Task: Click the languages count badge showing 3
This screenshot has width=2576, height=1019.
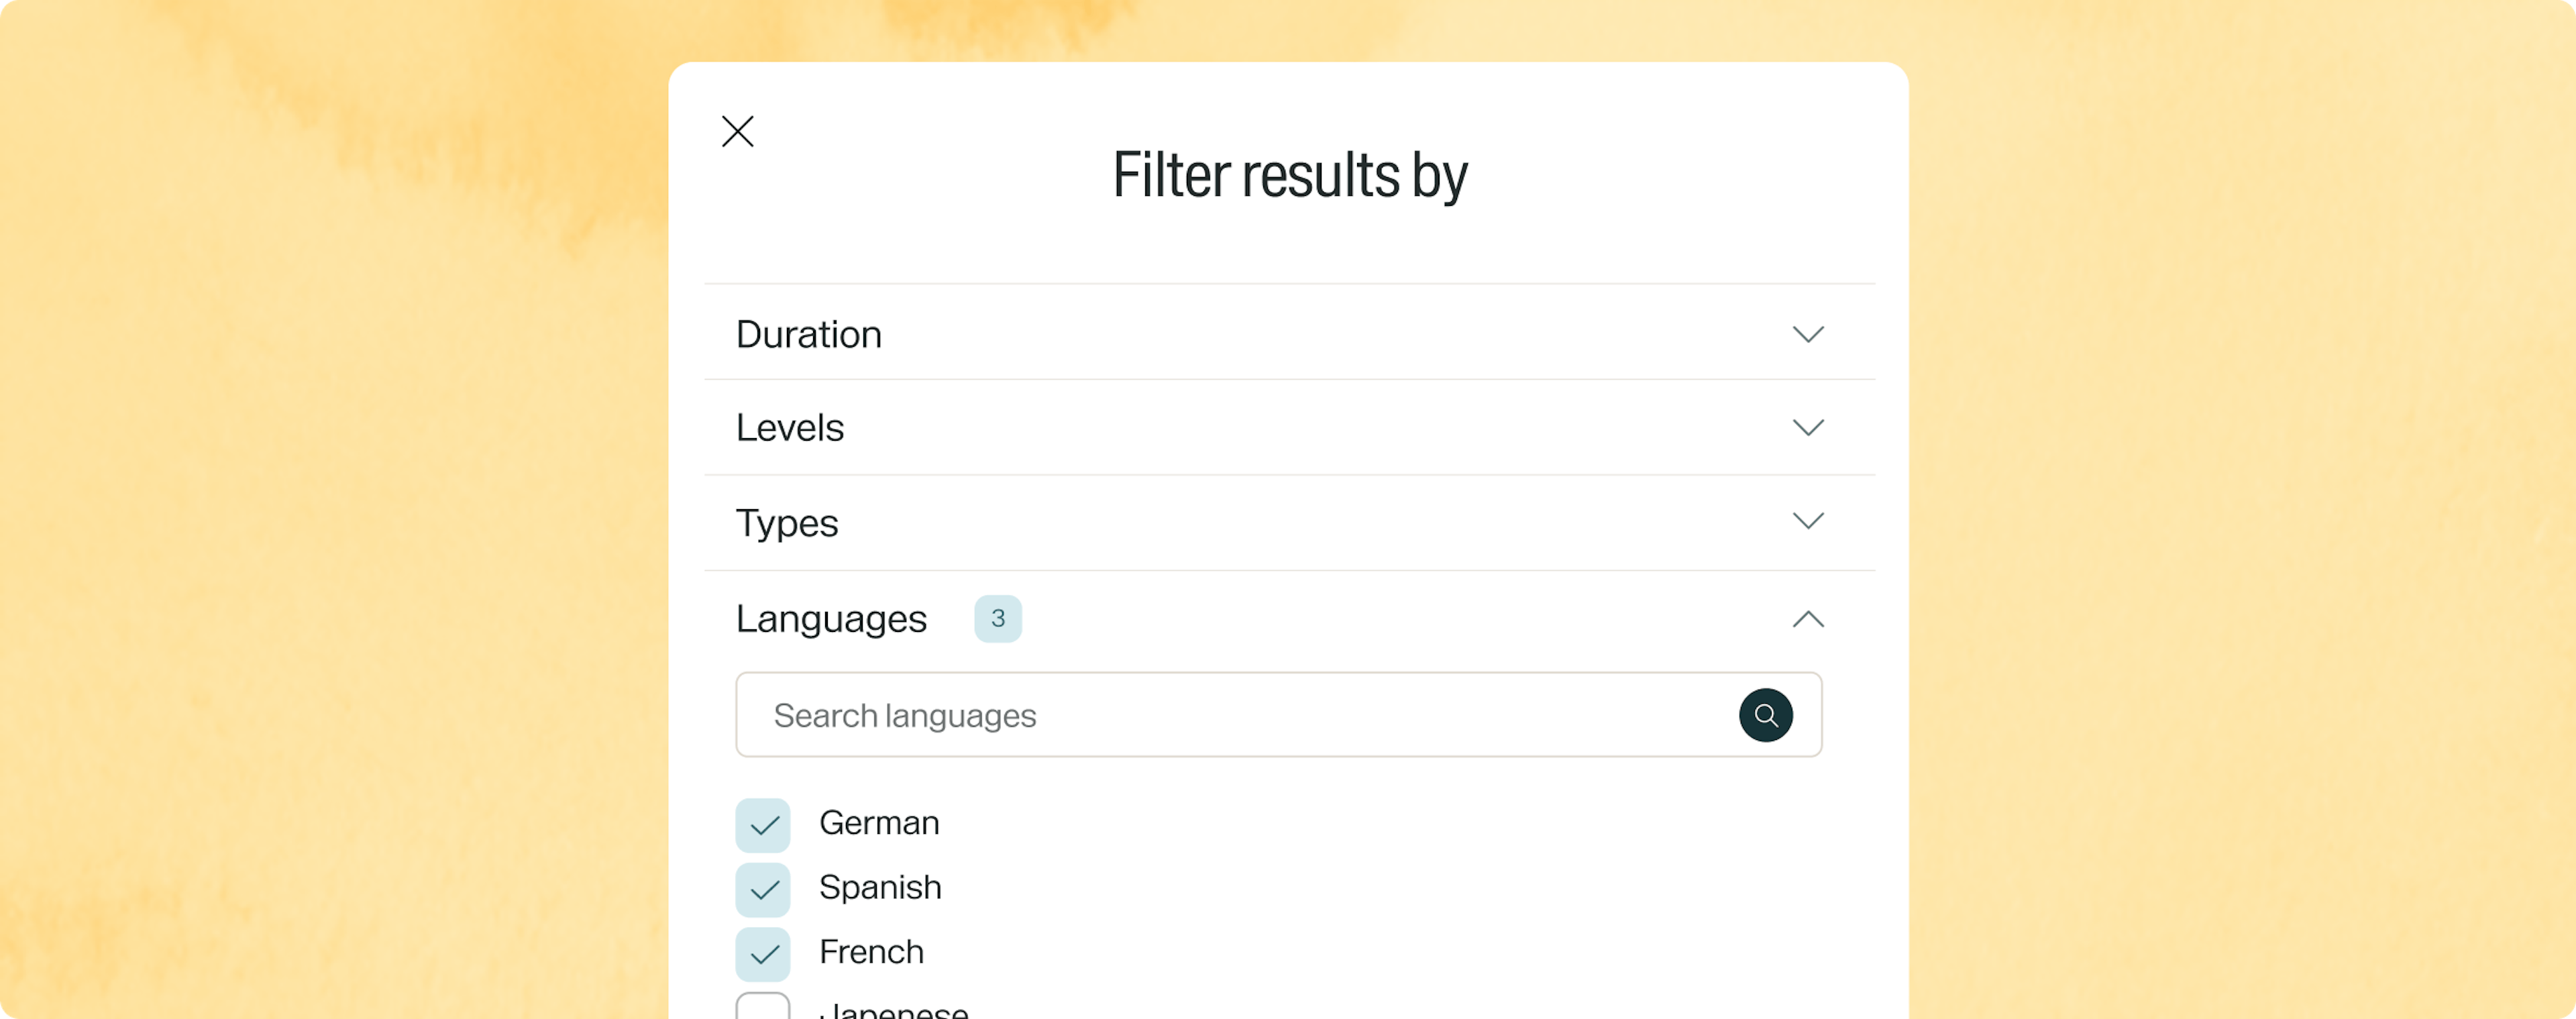Action: 997,619
